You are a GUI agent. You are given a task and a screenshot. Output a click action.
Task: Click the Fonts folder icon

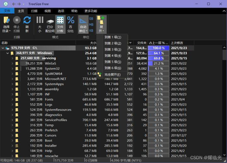[17, 99]
